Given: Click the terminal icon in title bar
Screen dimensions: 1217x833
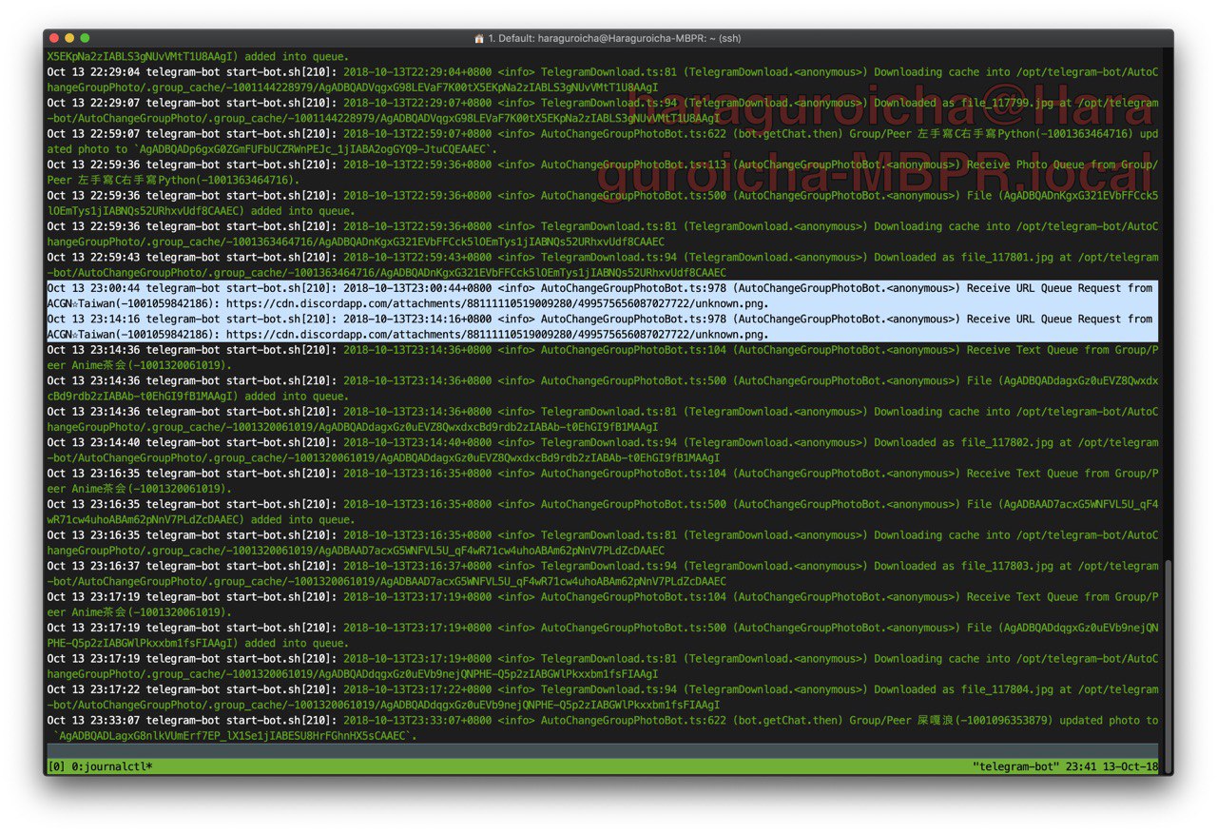Looking at the screenshot, I should click(479, 38).
